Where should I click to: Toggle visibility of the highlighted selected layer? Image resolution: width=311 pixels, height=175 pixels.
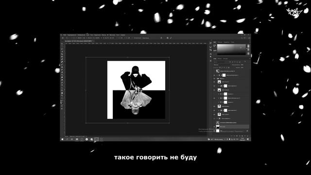pos(214,126)
